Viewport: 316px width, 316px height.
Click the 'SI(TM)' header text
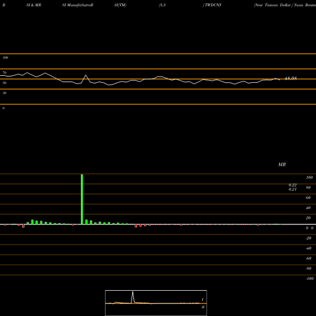click(120, 5)
